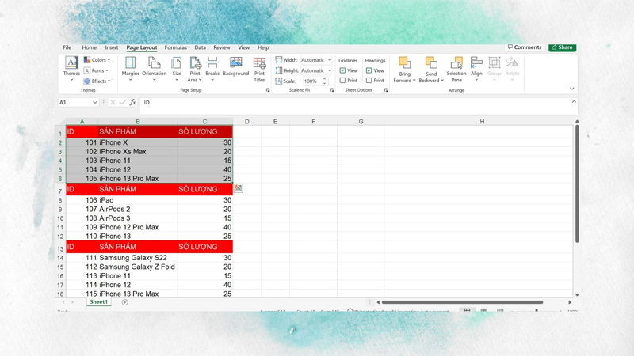Click the green Share button
Screen dimensions: 634x356
click(563, 47)
